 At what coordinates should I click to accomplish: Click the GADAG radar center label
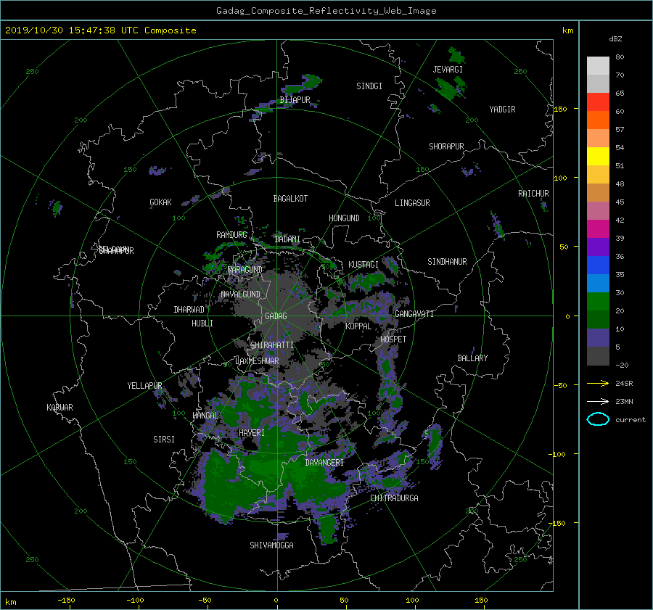coord(276,316)
